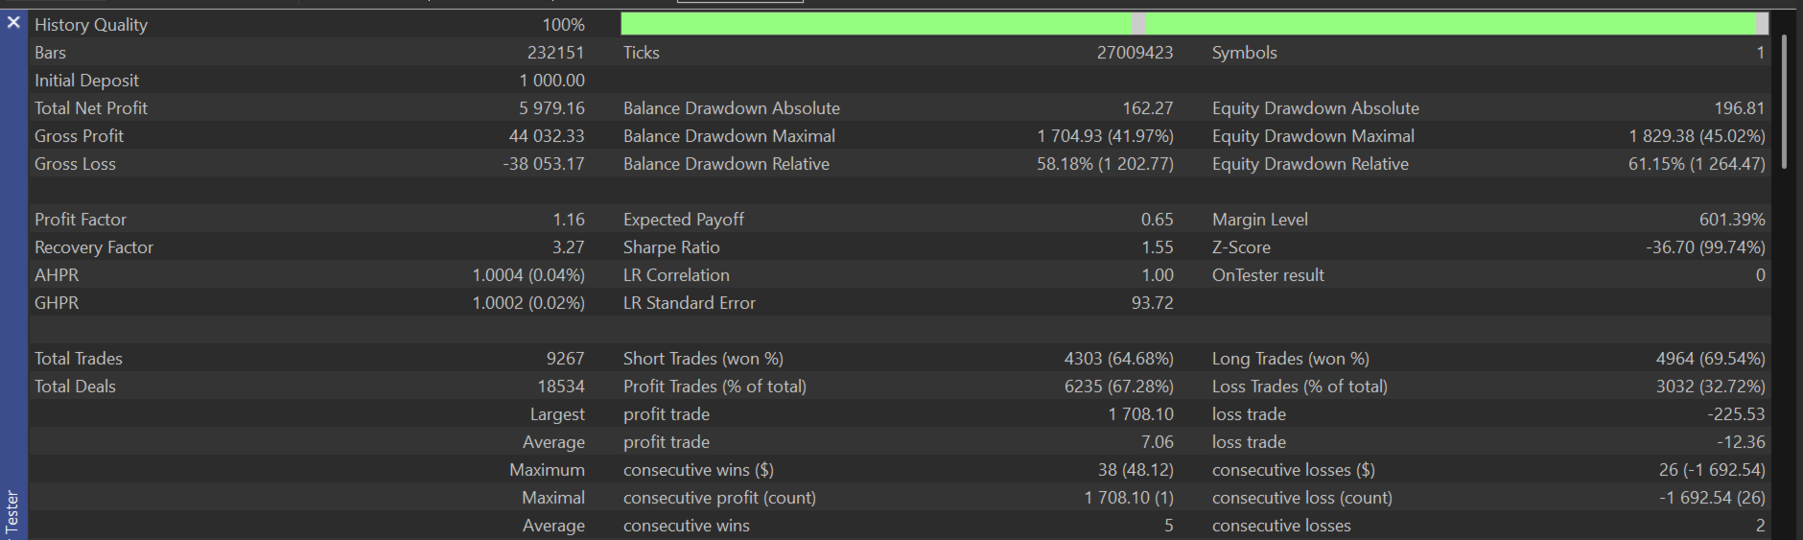This screenshot has width=1803, height=540.
Task: Click the Margin Level value 601.39%
Action: (1732, 220)
